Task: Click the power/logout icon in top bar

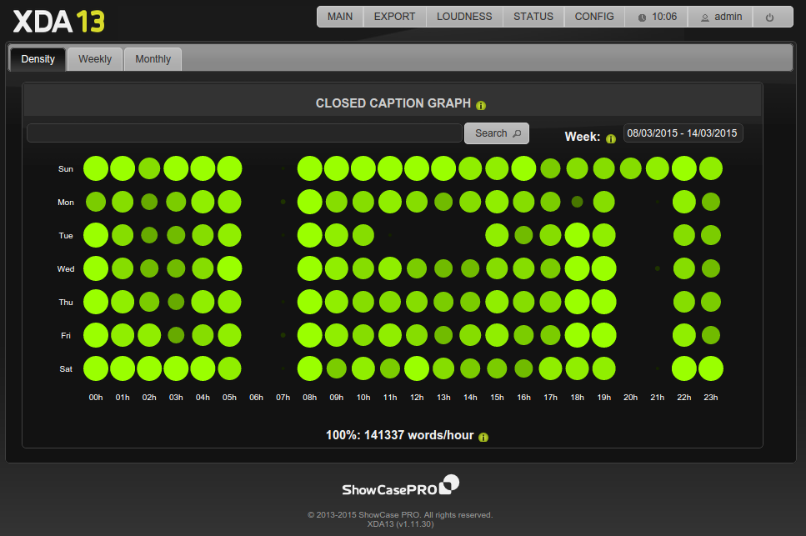Action: tap(769, 17)
